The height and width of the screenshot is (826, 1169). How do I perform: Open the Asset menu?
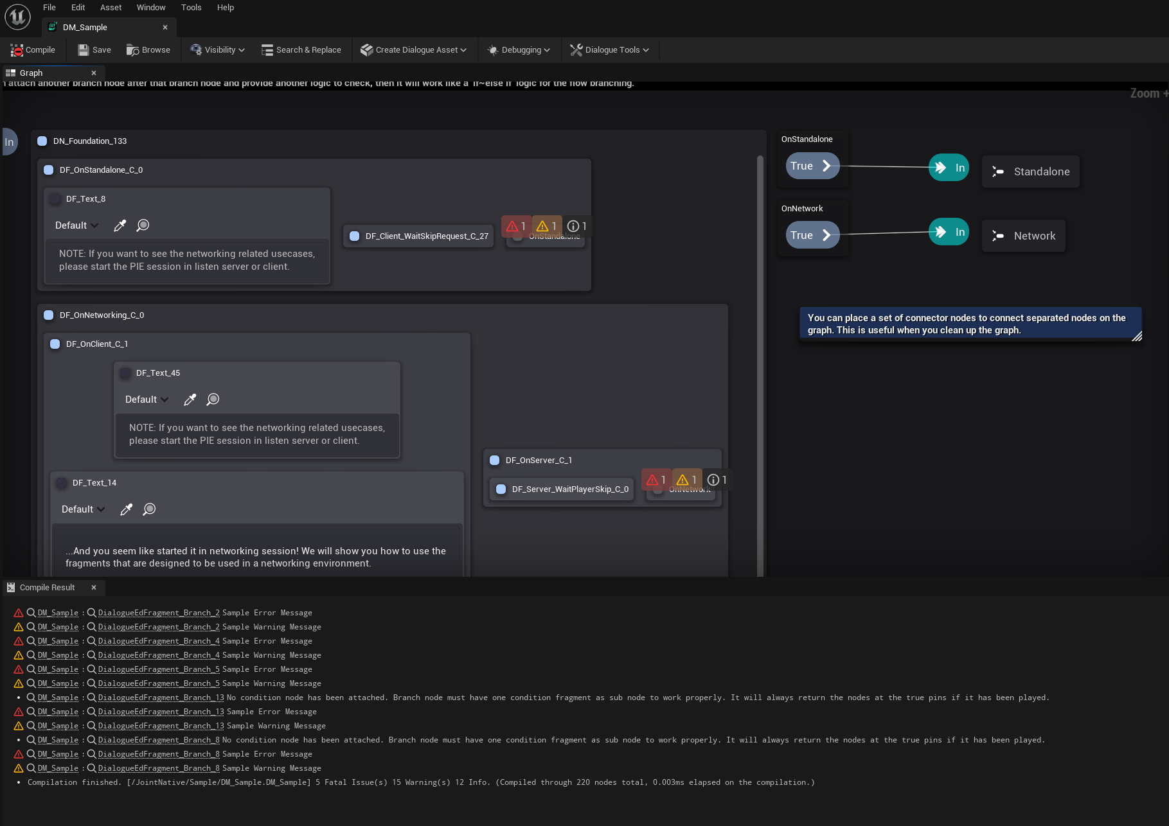point(111,8)
